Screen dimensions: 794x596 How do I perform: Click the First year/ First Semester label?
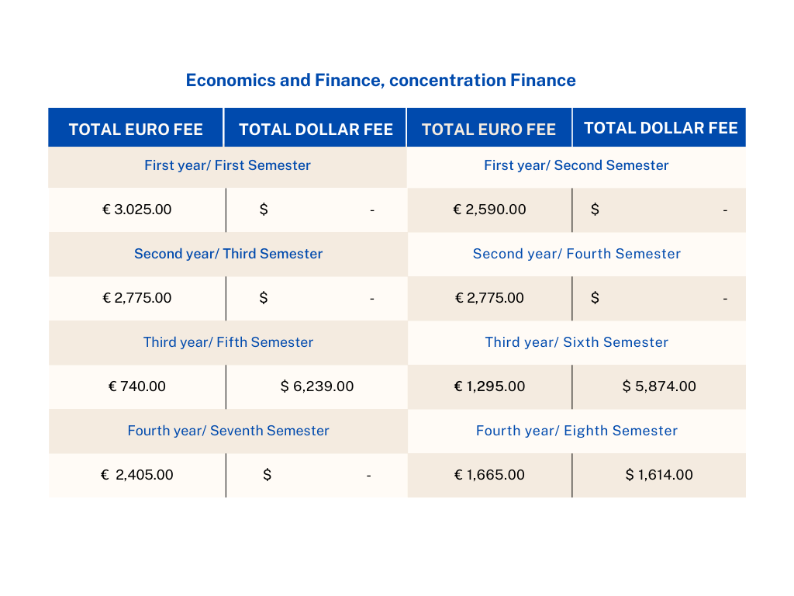click(227, 165)
